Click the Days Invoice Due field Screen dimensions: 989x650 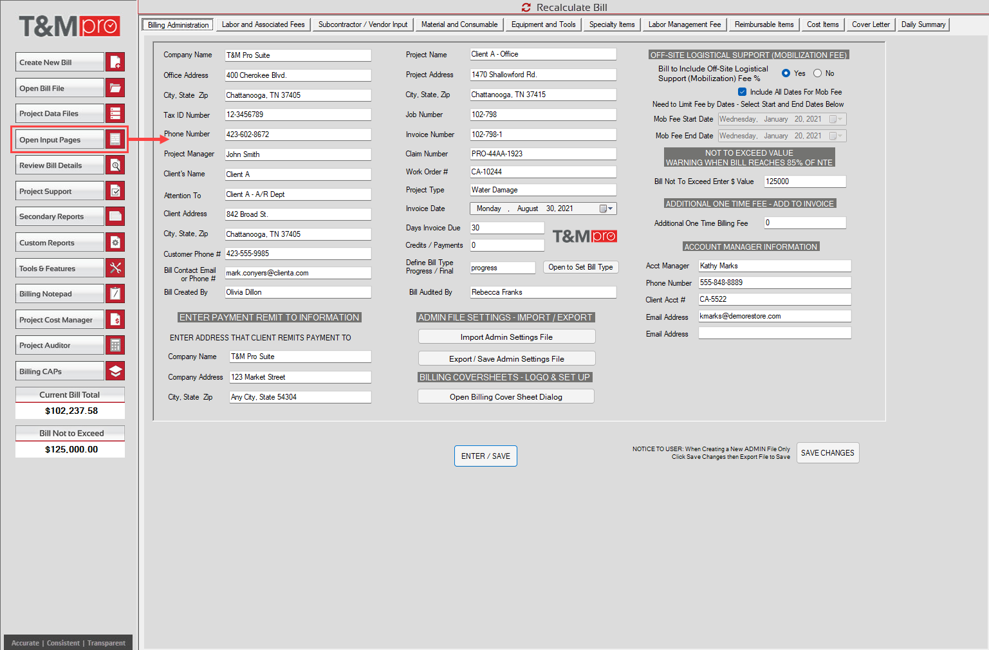point(507,228)
